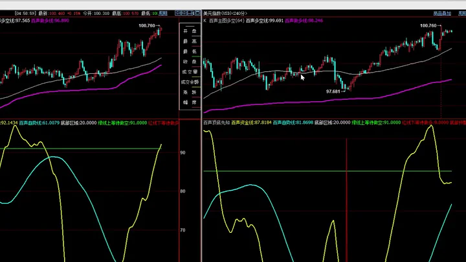This screenshot has width=466, height=262.
Task: Select the 最低 row in data panel
Action: tap(190, 51)
